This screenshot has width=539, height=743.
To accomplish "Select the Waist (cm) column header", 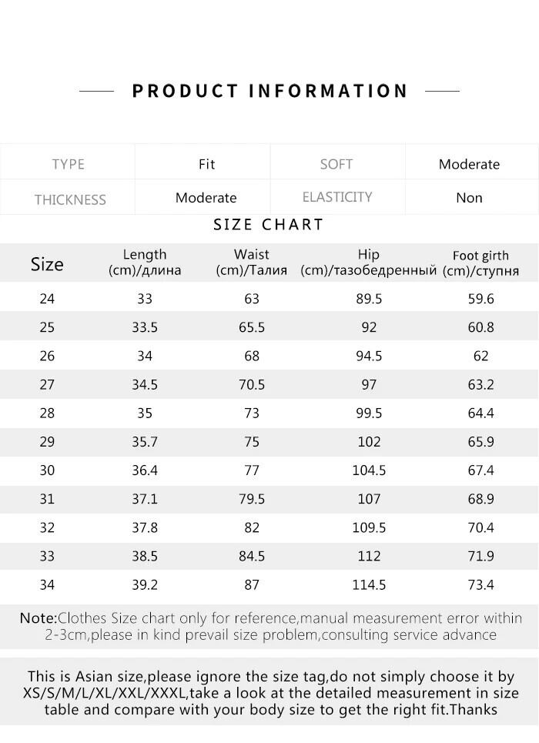I will [x=252, y=262].
